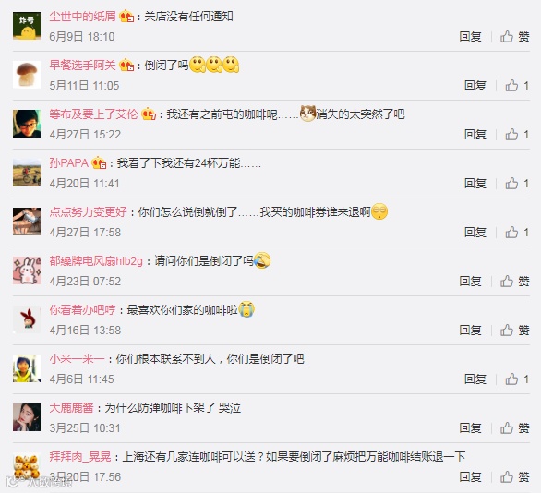Click 你看着办吧哼's rabbit avatar
The image size is (541, 493).
click(x=27, y=319)
